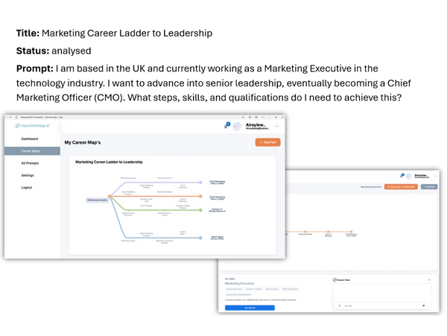The width and height of the screenshot is (447, 336).
Task: Click the Digital Marketing skill tag
Action: pyautogui.click(x=234, y=289)
